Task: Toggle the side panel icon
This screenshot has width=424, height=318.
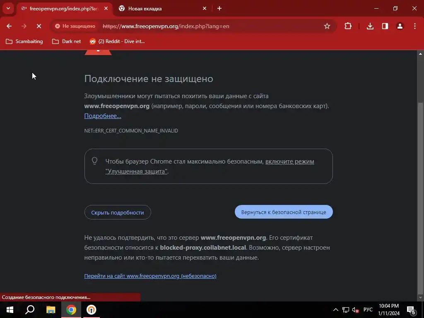Action: coord(385,26)
